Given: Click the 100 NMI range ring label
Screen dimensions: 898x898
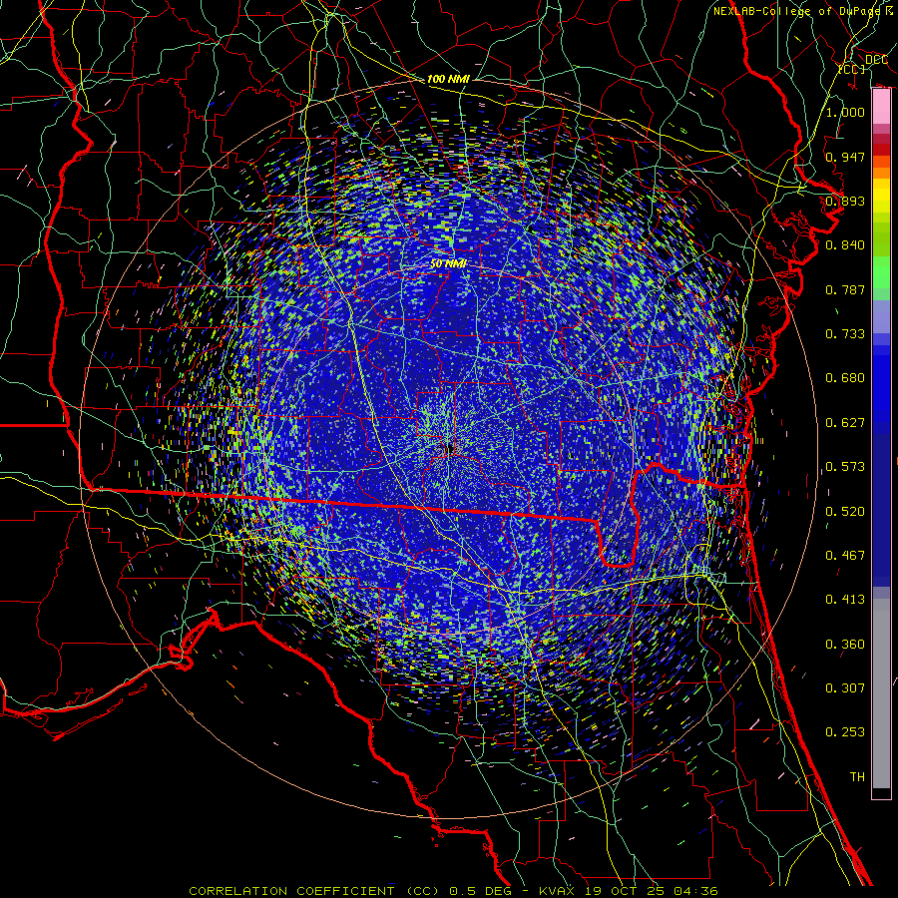Looking at the screenshot, I should (448, 79).
